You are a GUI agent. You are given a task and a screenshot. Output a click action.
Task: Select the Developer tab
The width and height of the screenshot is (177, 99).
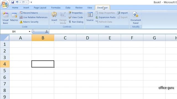pos(102,8)
